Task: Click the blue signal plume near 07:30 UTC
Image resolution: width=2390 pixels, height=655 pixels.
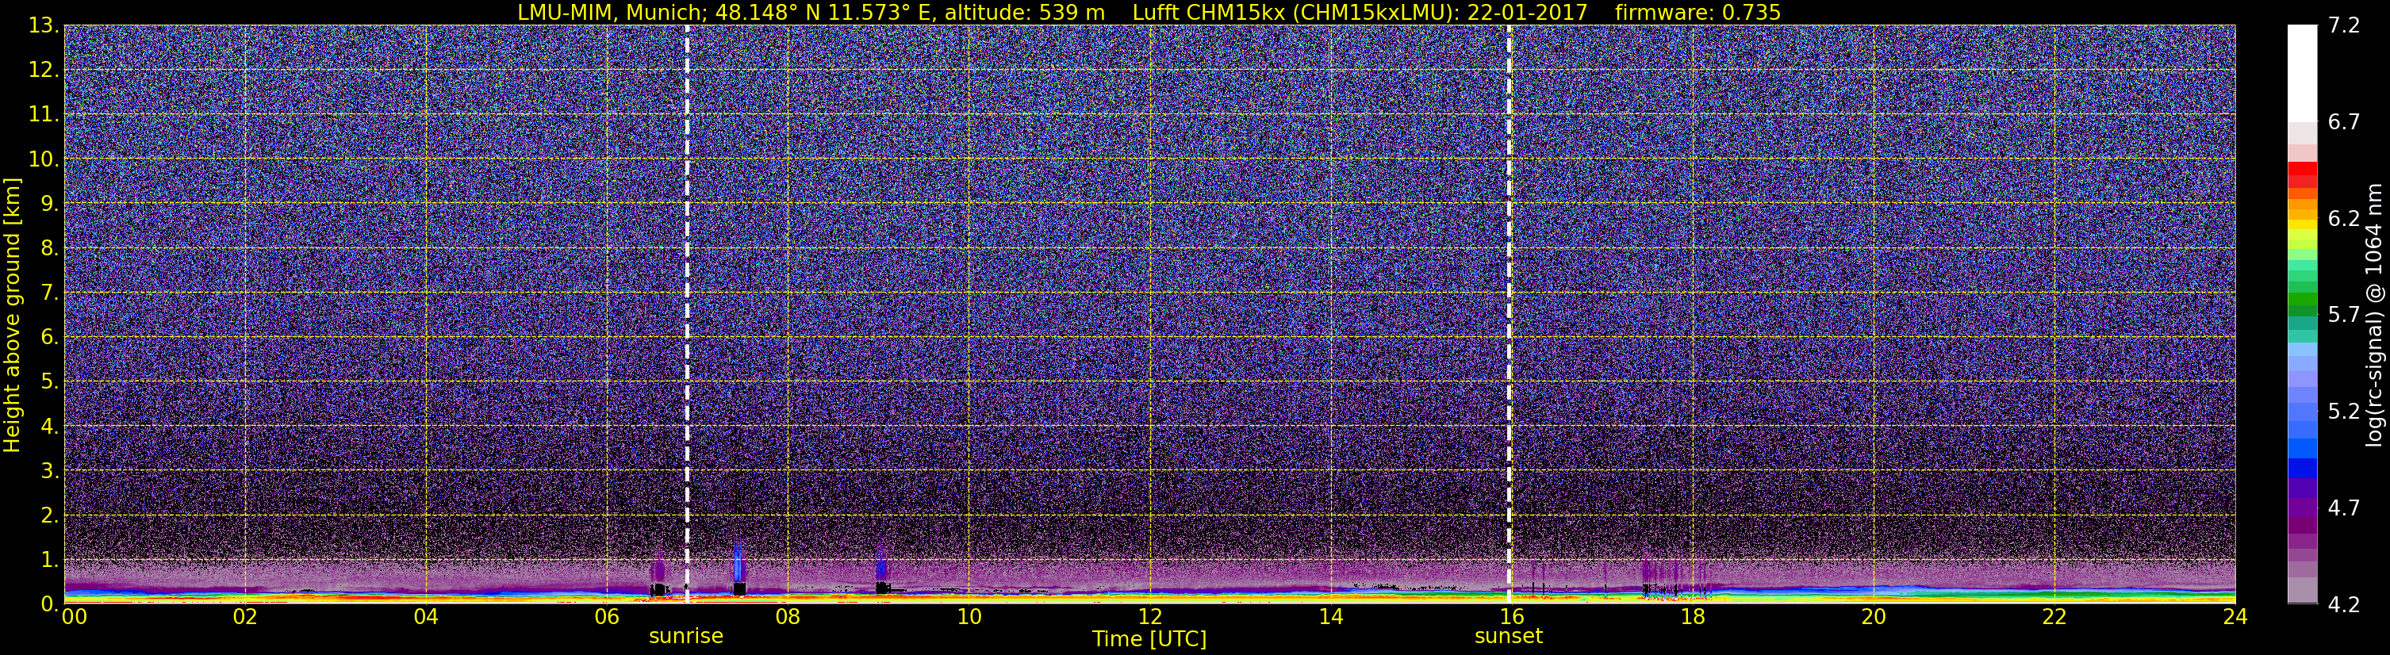Action: 738,561
